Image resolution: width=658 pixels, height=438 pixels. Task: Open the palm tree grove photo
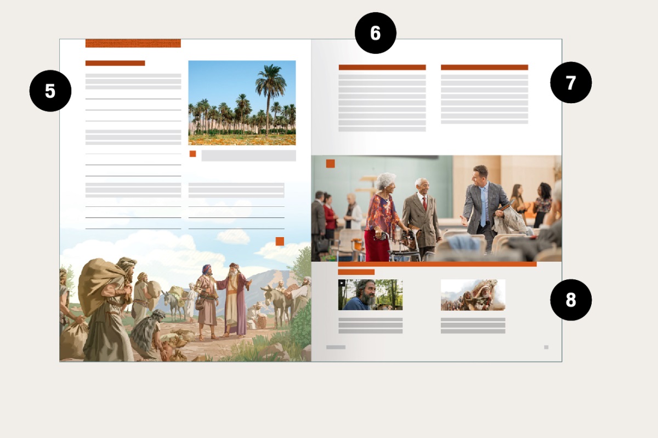242,103
